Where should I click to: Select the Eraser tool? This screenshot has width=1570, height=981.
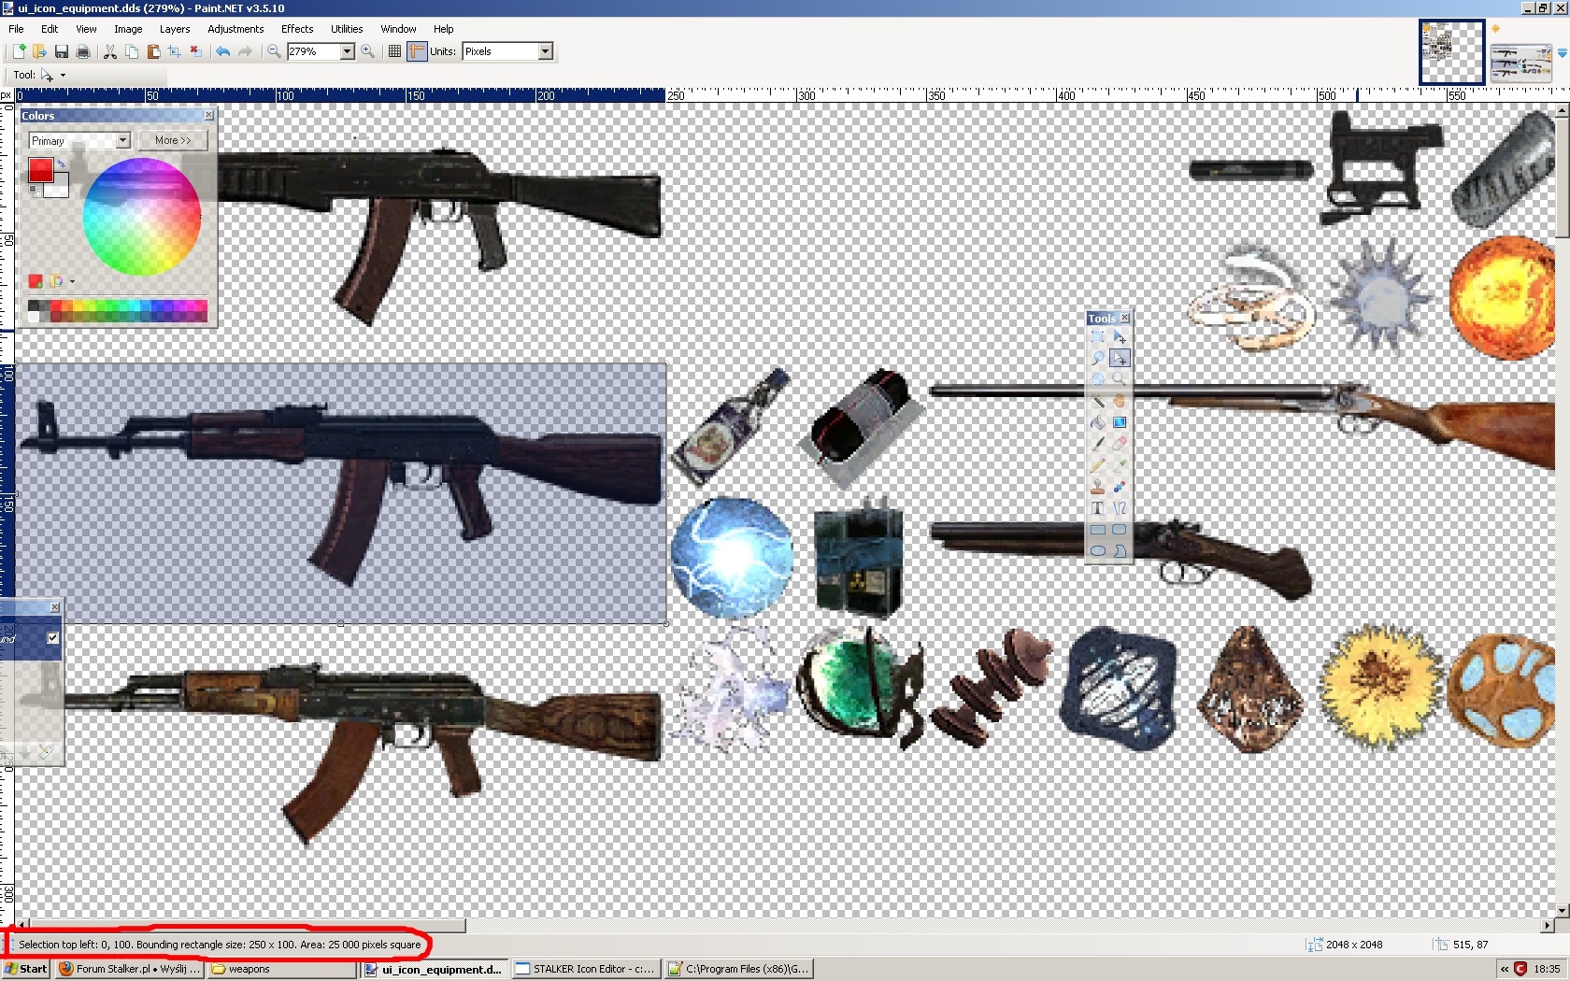click(x=1120, y=444)
